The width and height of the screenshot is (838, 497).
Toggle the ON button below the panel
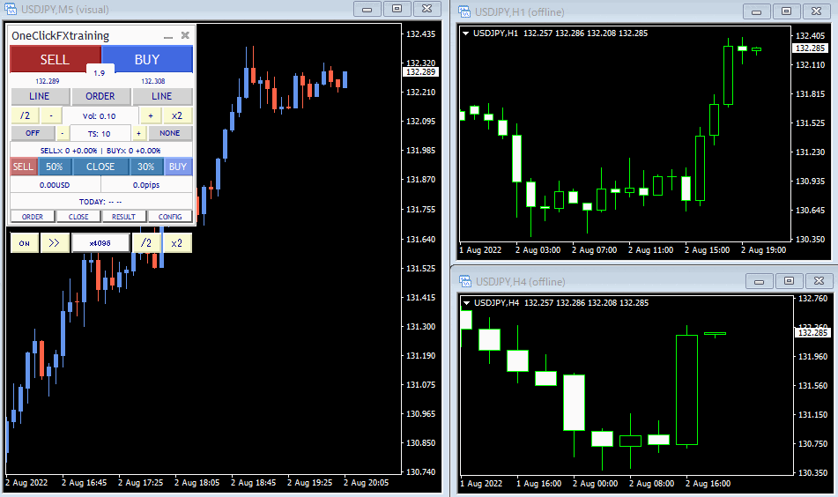tap(24, 243)
